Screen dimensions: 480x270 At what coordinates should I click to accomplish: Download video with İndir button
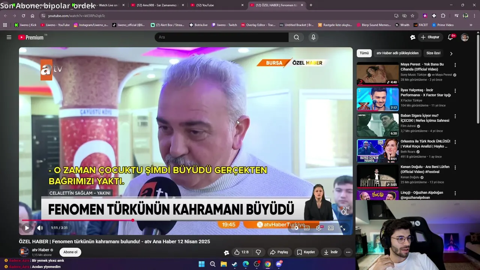click(x=331, y=252)
